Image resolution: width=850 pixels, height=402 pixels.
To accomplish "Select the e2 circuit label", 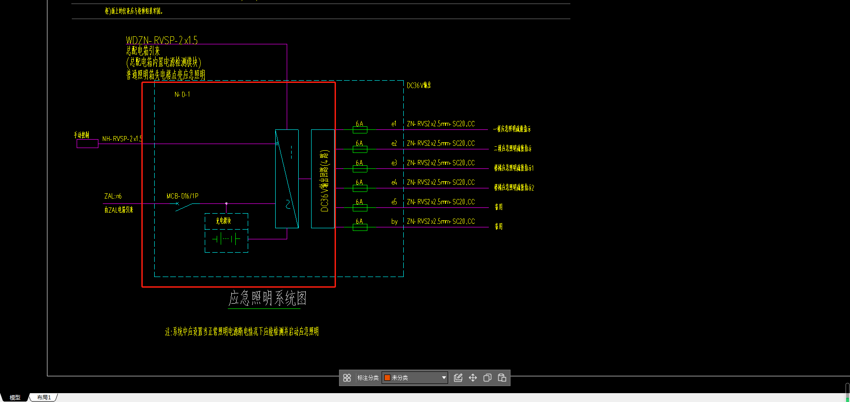I will coord(394,143).
